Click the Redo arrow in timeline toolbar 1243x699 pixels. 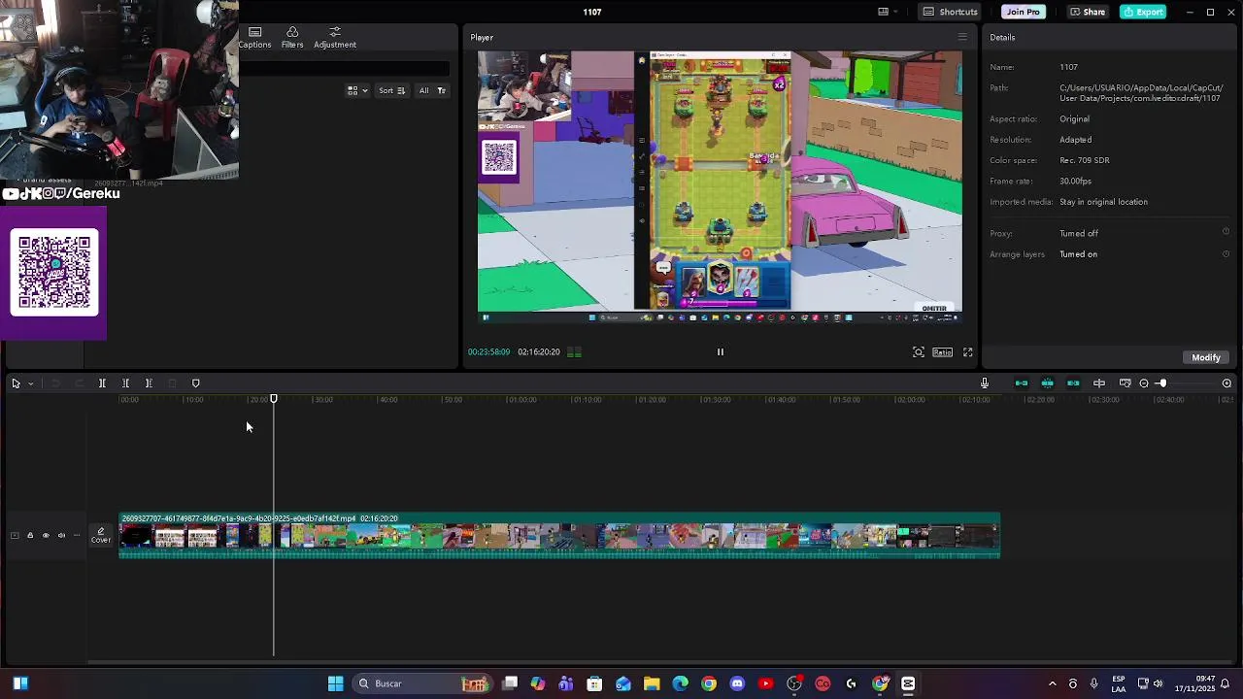click(80, 383)
